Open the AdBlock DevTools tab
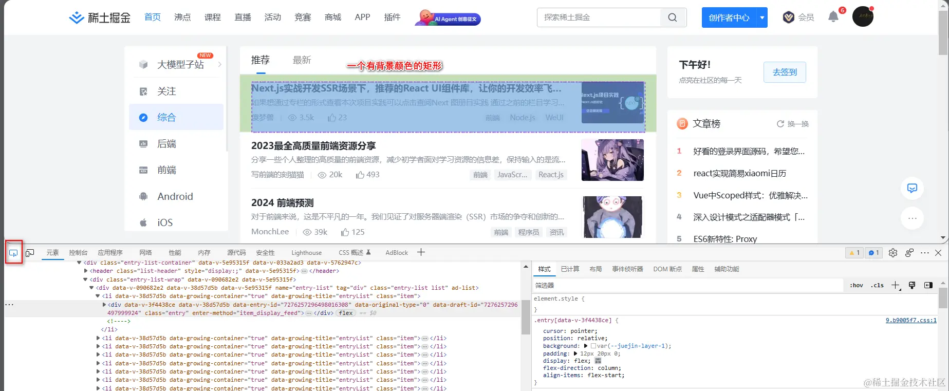The height and width of the screenshot is (391, 949). 397,253
